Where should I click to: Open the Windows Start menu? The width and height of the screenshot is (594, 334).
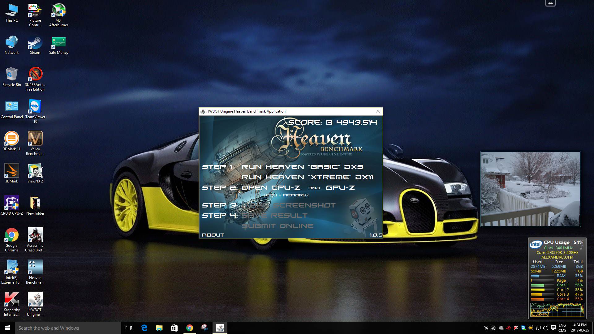[x=7, y=328]
